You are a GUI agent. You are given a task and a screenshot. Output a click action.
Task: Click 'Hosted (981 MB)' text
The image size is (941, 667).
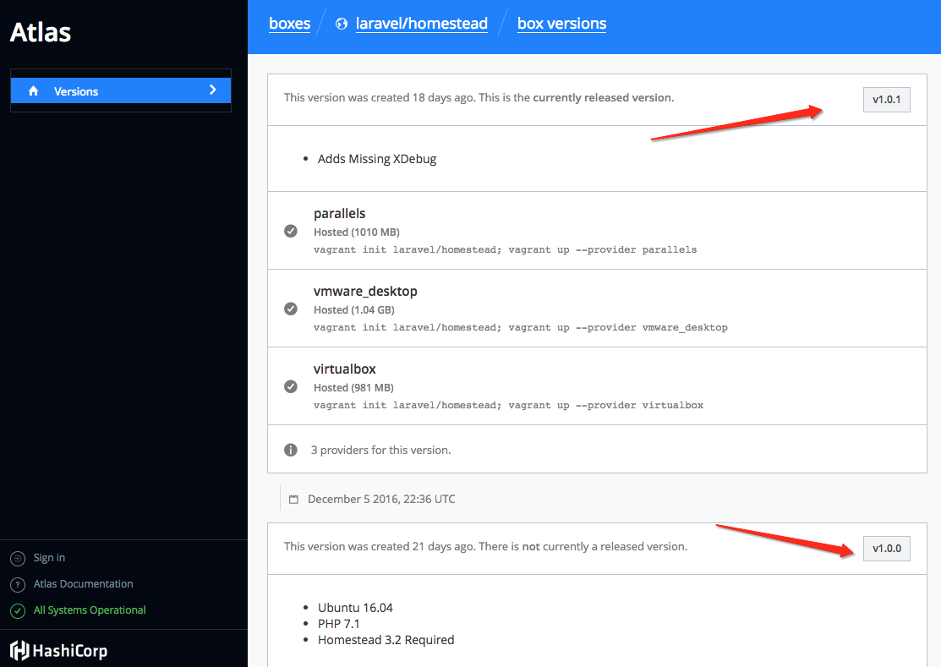[x=353, y=387]
